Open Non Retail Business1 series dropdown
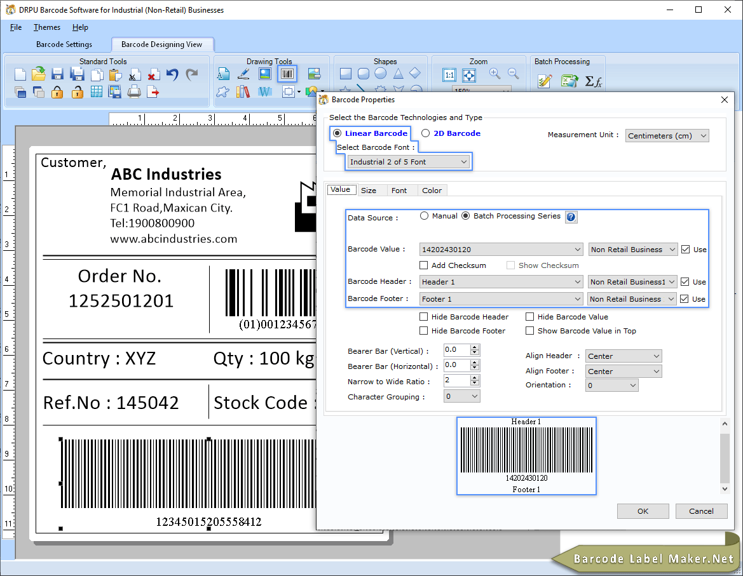Image resolution: width=743 pixels, height=576 pixels. click(x=632, y=282)
